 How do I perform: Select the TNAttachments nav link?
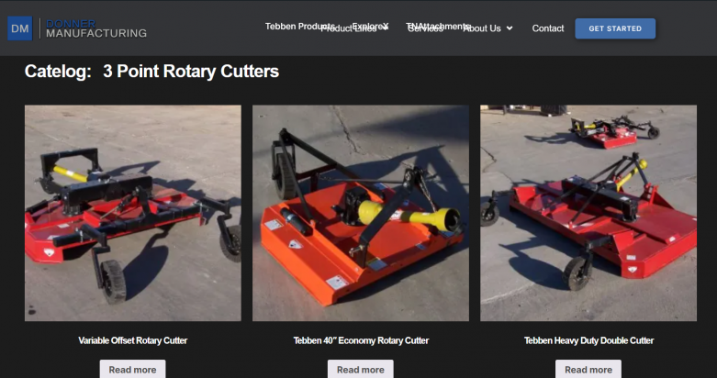pyautogui.click(x=438, y=26)
